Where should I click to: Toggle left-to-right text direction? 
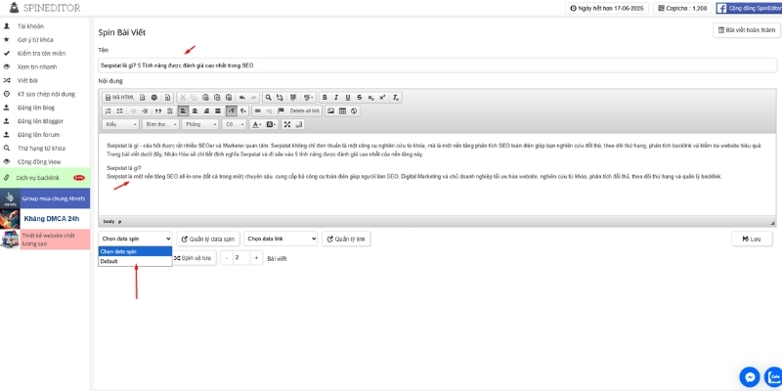click(x=232, y=110)
